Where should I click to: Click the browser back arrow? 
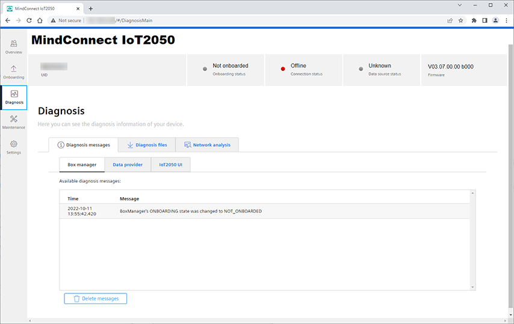(8, 20)
